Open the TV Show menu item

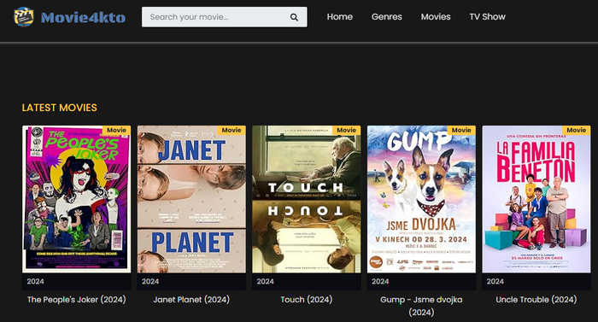coord(488,17)
